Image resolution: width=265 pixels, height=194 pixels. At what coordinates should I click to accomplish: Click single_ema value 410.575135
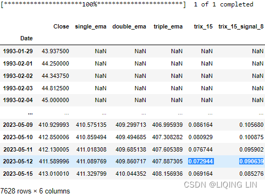(x=91, y=125)
